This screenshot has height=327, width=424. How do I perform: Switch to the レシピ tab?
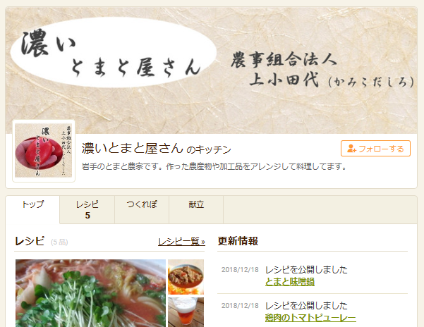click(x=87, y=209)
